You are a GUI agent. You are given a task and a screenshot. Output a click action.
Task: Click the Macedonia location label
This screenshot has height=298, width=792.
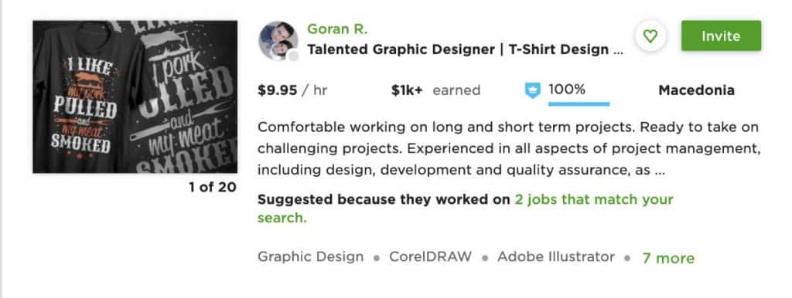[x=697, y=90]
